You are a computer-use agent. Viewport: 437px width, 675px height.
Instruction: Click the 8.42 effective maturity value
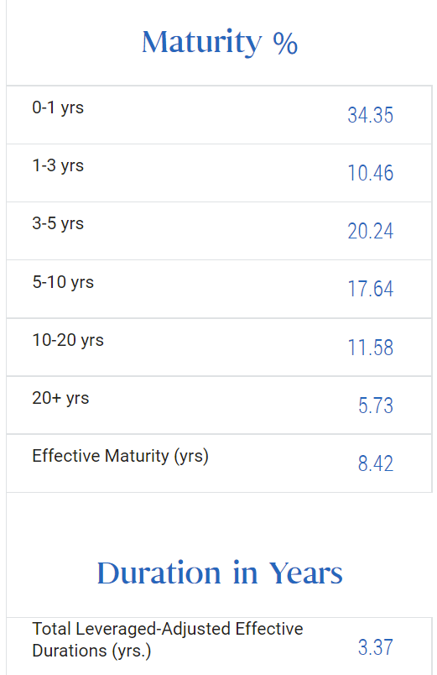[x=376, y=463]
